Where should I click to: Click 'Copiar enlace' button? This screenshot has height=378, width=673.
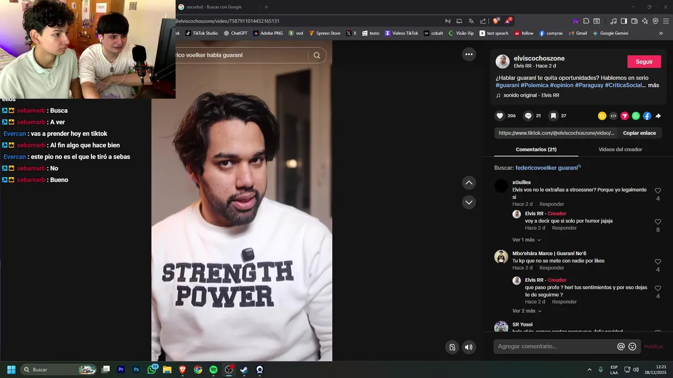[639, 133]
